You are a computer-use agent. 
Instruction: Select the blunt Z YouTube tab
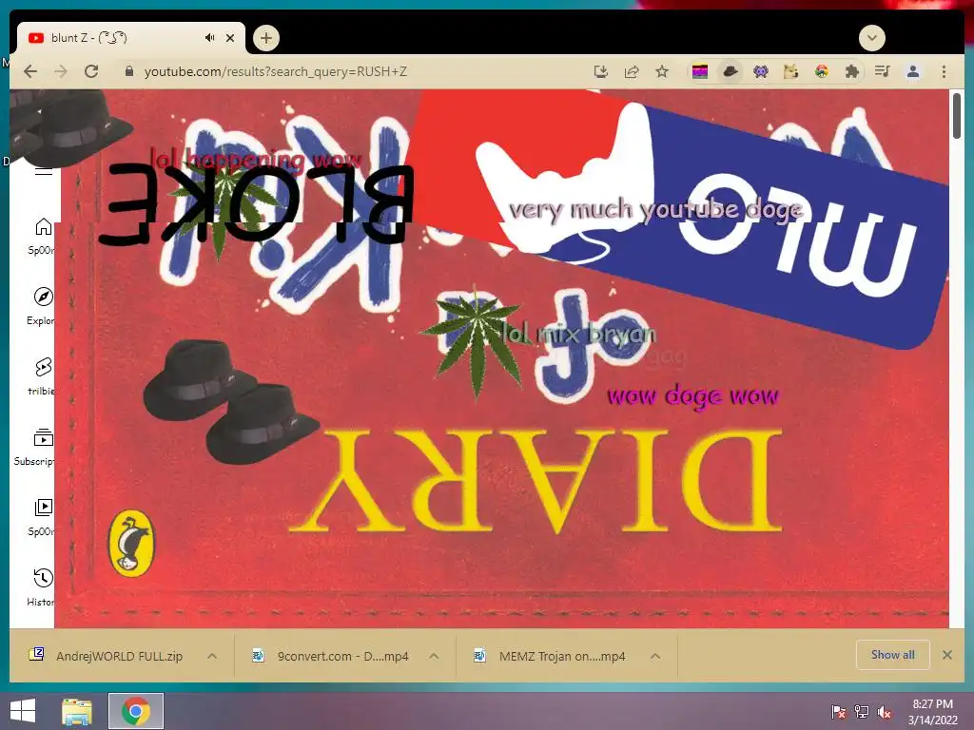130,38
